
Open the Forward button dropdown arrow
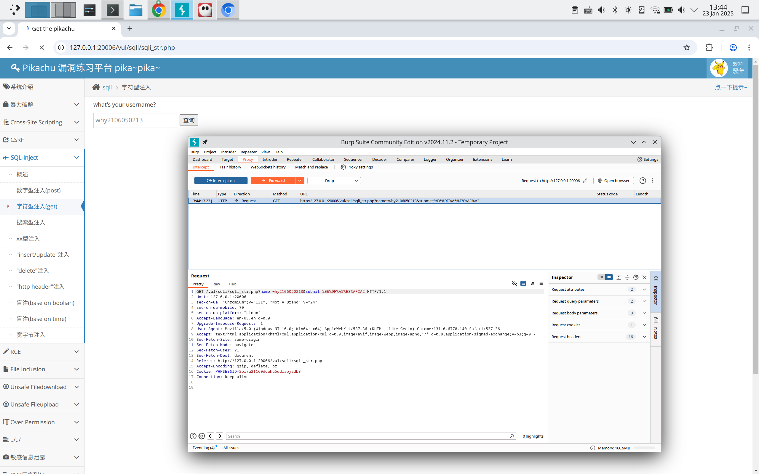[x=300, y=181]
